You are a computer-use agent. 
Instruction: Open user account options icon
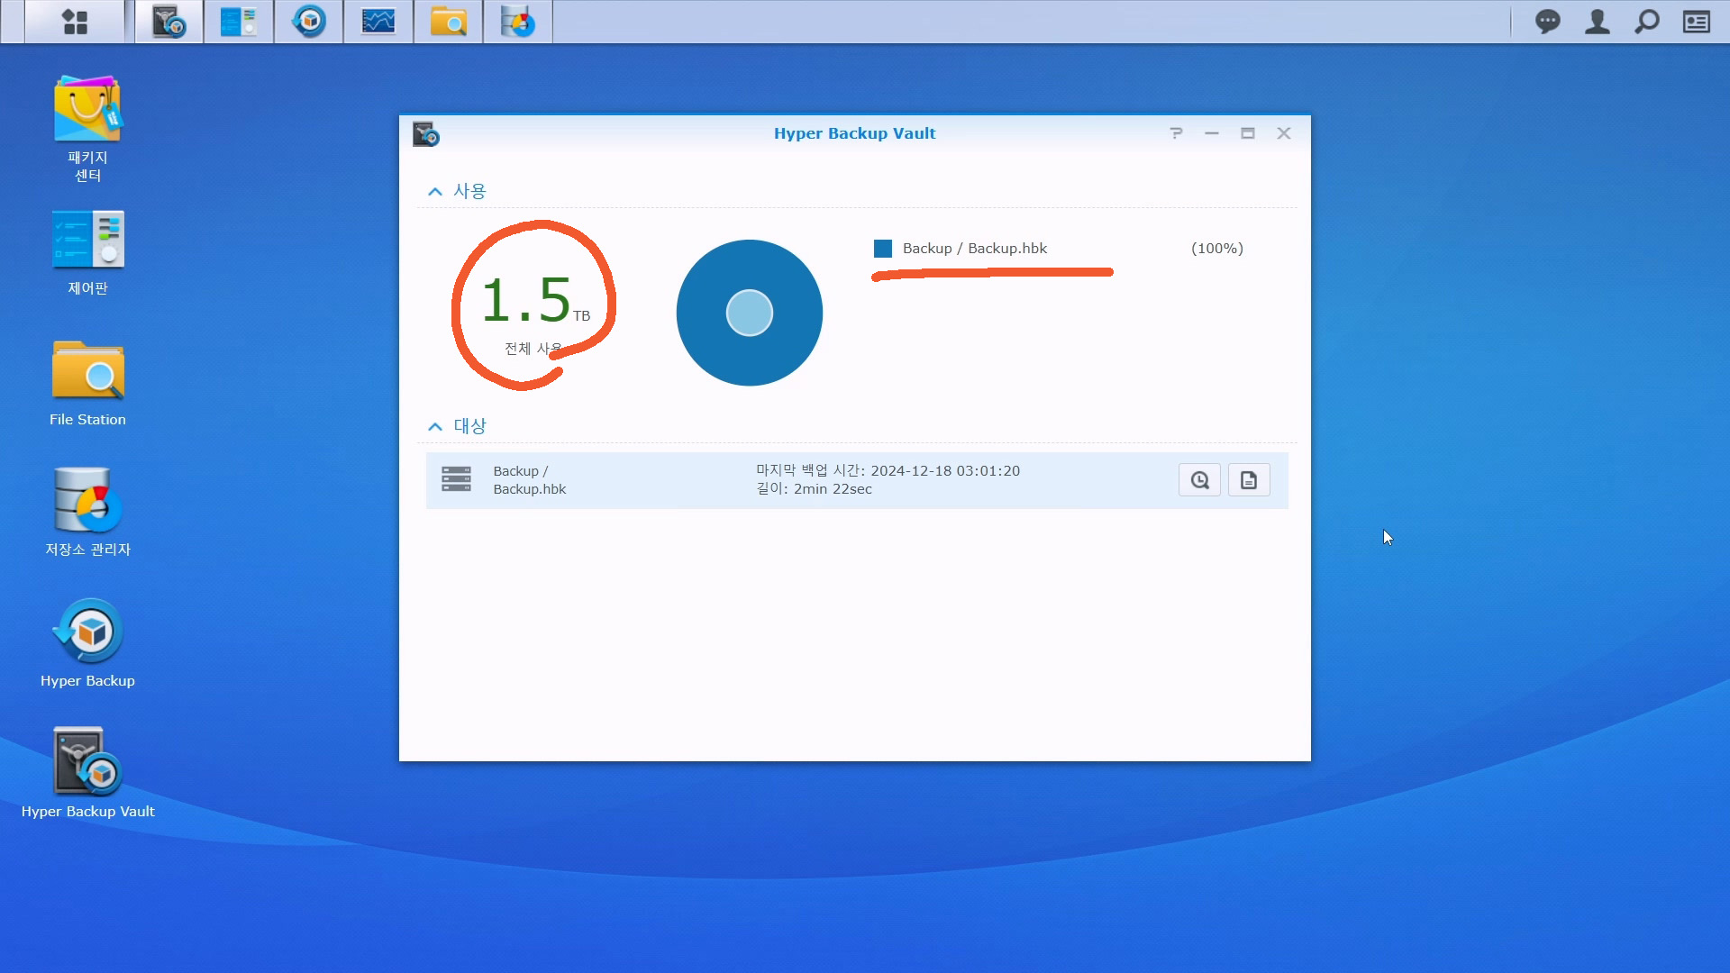[x=1597, y=22]
